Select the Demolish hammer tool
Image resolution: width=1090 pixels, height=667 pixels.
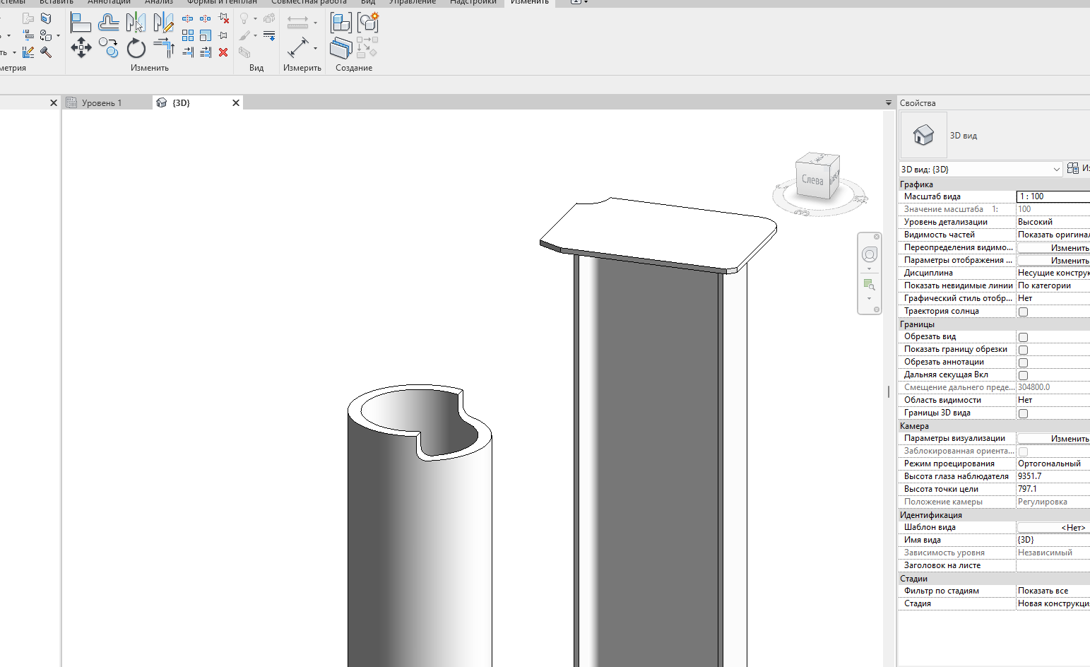tap(46, 52)
